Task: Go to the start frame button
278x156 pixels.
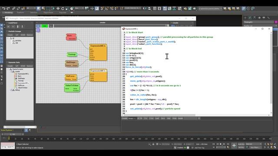Action: (214, 144)
